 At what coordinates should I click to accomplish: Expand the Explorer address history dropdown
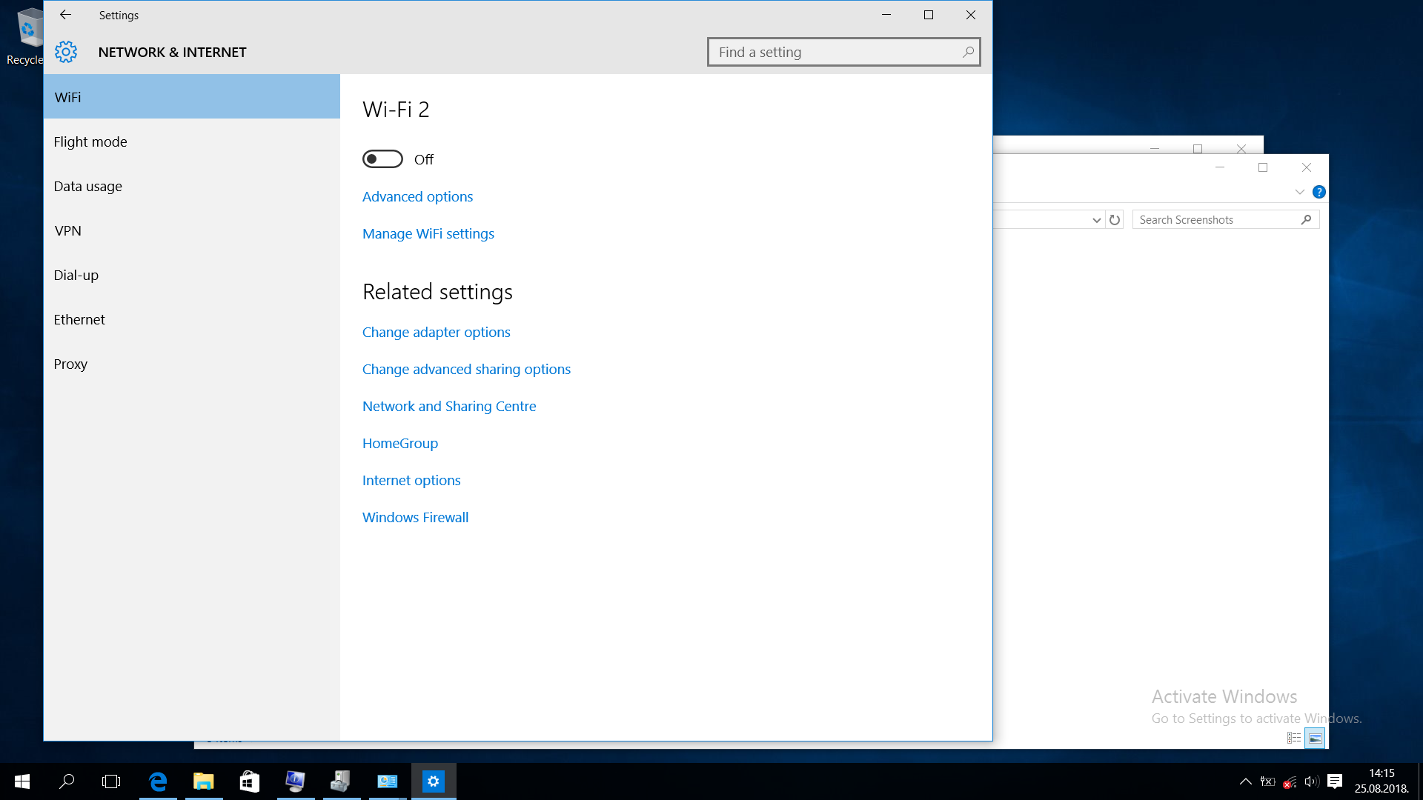coord(1097,220)
